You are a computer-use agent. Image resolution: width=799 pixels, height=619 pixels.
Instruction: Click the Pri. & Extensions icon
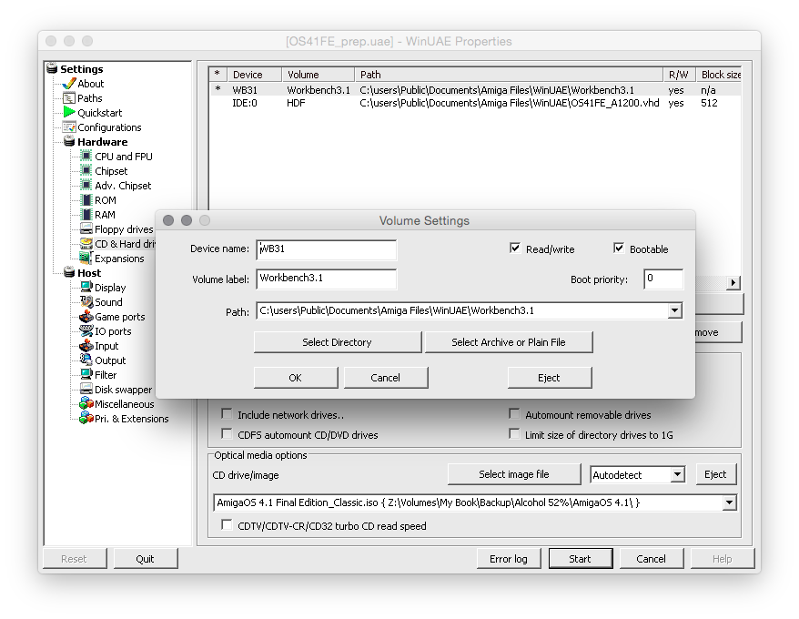coord(86,418)
